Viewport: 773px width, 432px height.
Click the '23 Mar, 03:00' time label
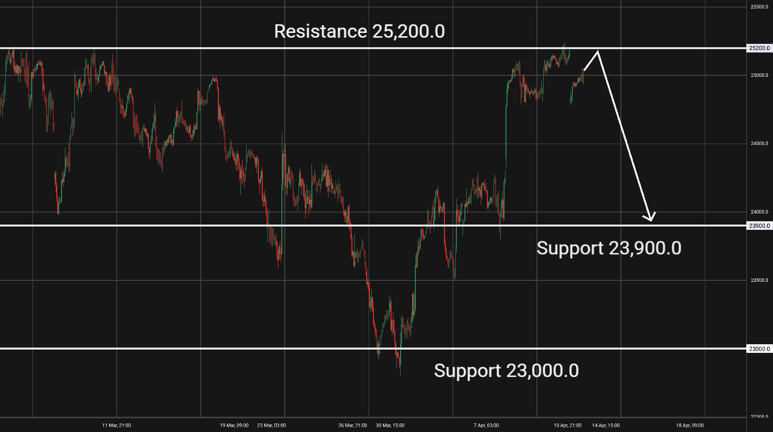click(x=271, y=425)
